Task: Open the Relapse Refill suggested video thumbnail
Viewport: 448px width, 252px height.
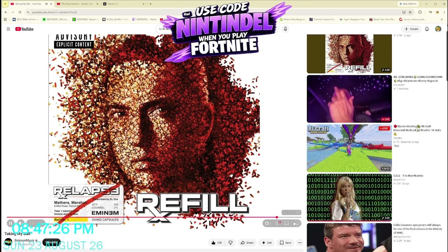Action: [349, 54]
